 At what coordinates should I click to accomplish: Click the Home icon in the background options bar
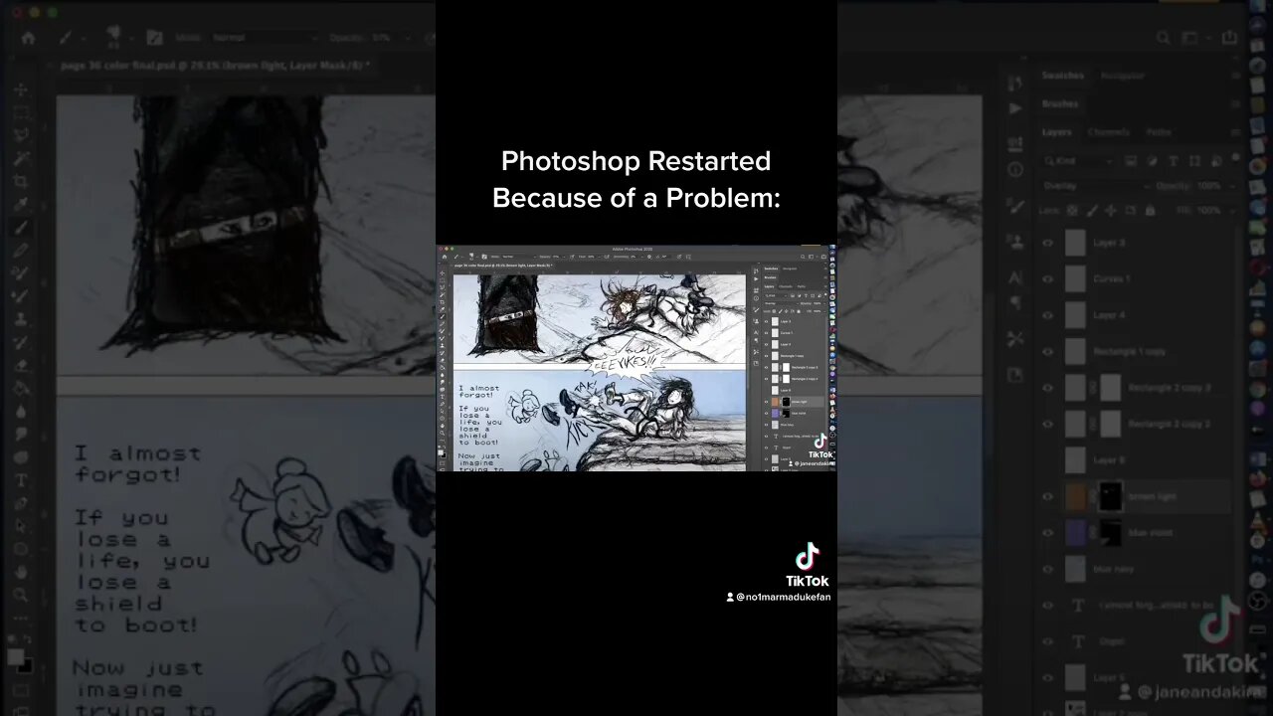point(28,38)
